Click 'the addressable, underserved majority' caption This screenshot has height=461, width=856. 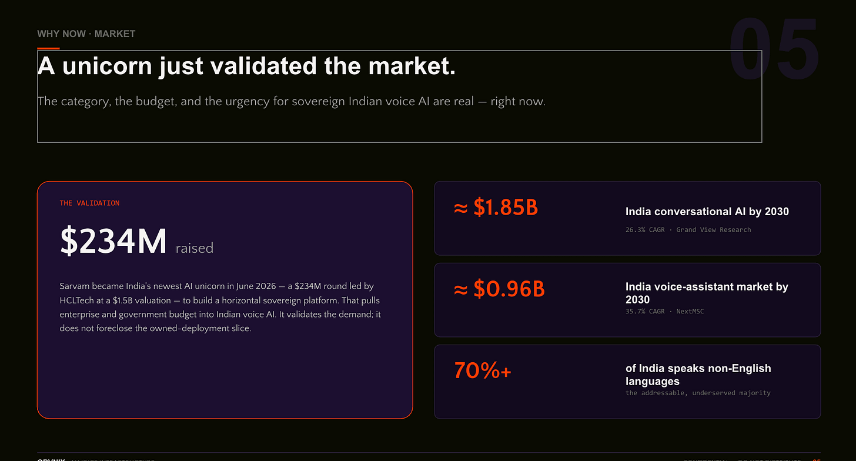click(x=698, y=393)
